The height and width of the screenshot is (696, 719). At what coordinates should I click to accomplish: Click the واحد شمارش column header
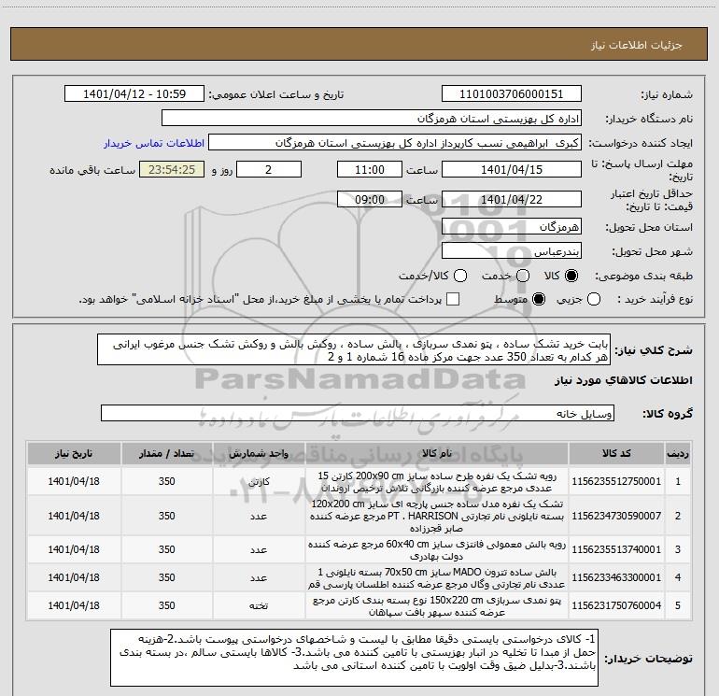259,453
